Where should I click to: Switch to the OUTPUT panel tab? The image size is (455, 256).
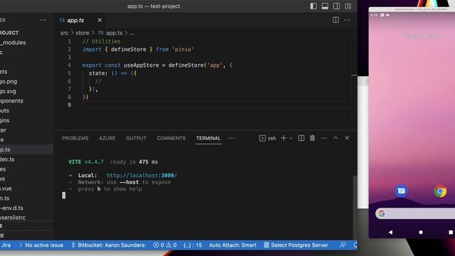[x=136, y=138]
